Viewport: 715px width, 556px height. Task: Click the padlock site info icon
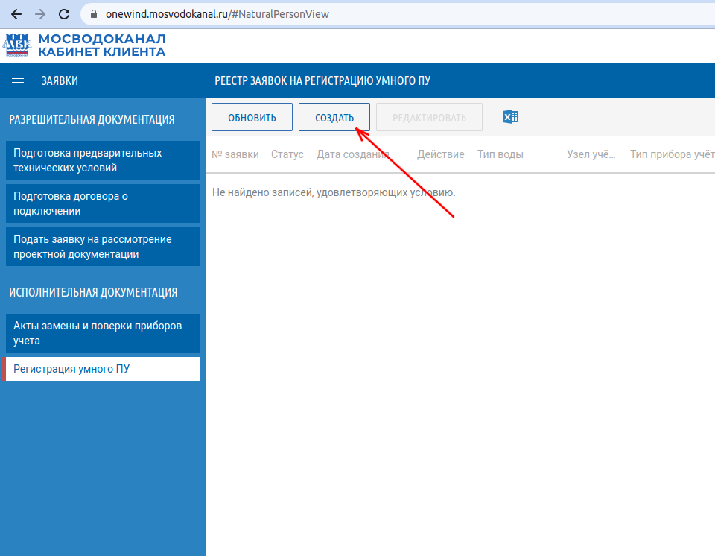point(94,14)
